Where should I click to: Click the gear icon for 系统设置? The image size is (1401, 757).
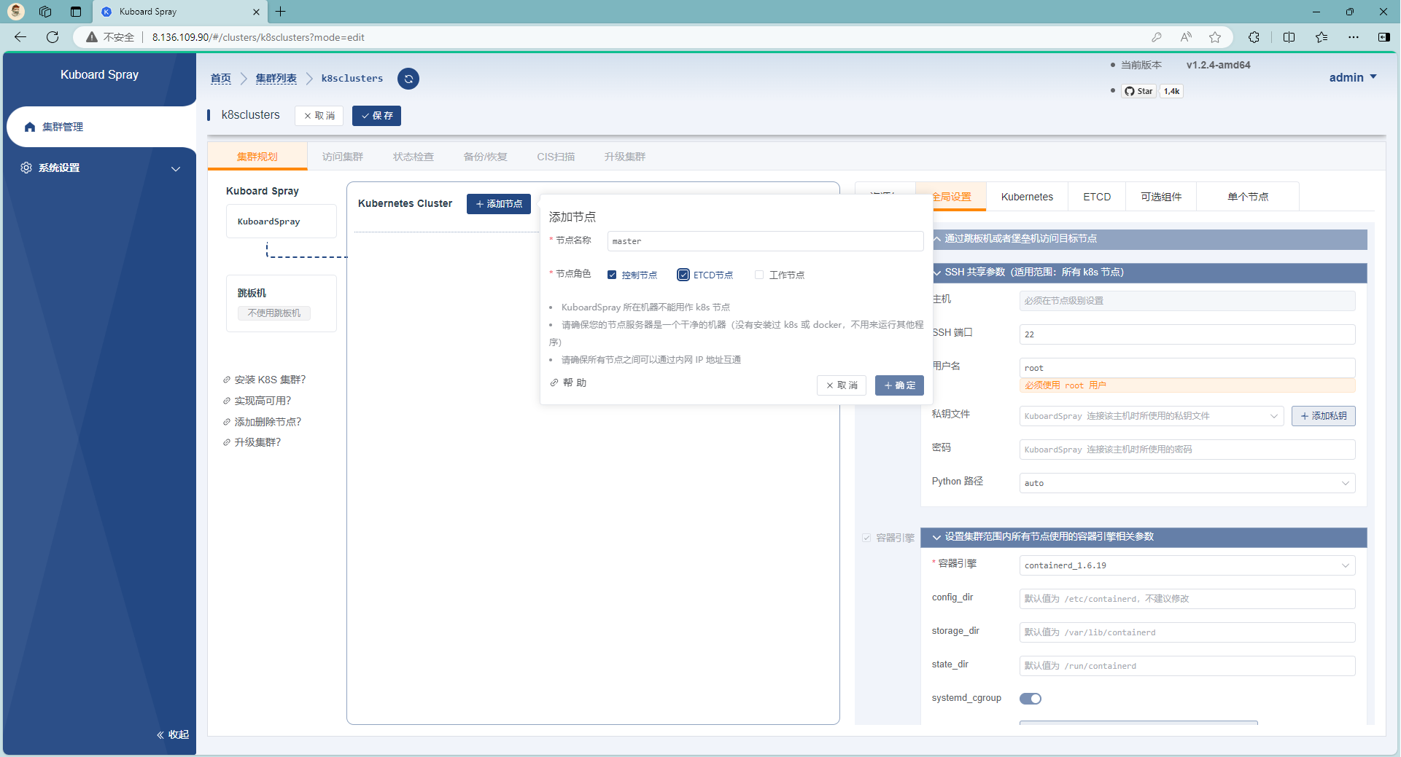[x=26, y=168]
